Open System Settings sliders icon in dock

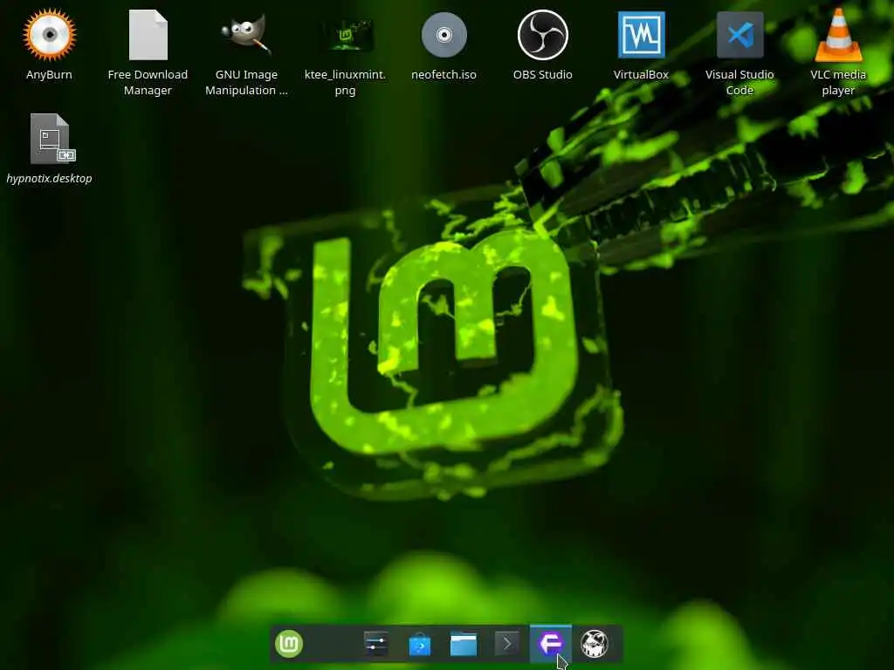point(376,644)
